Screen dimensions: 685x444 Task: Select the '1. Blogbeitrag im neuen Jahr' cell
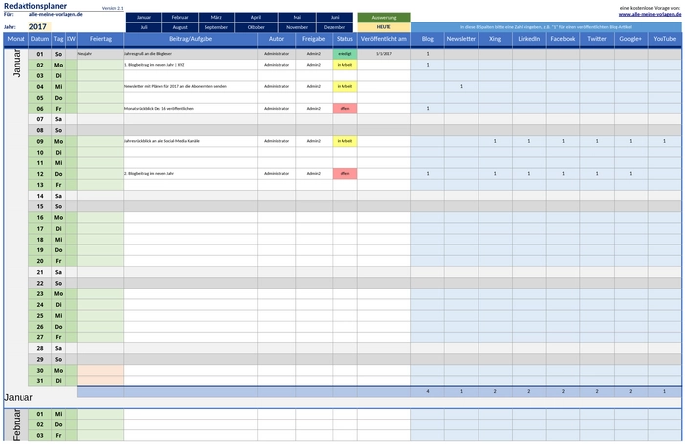point(191,65)
